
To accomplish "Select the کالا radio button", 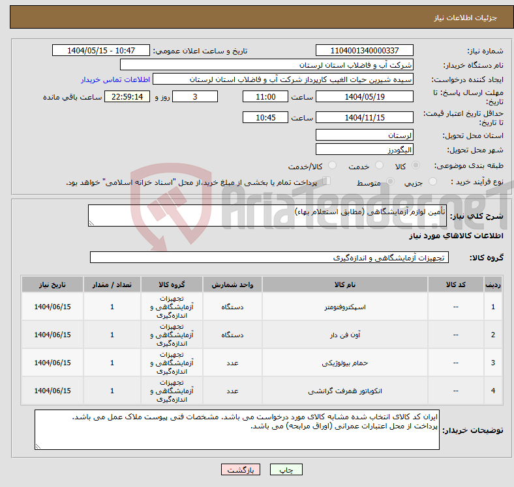I will [416, 165].
